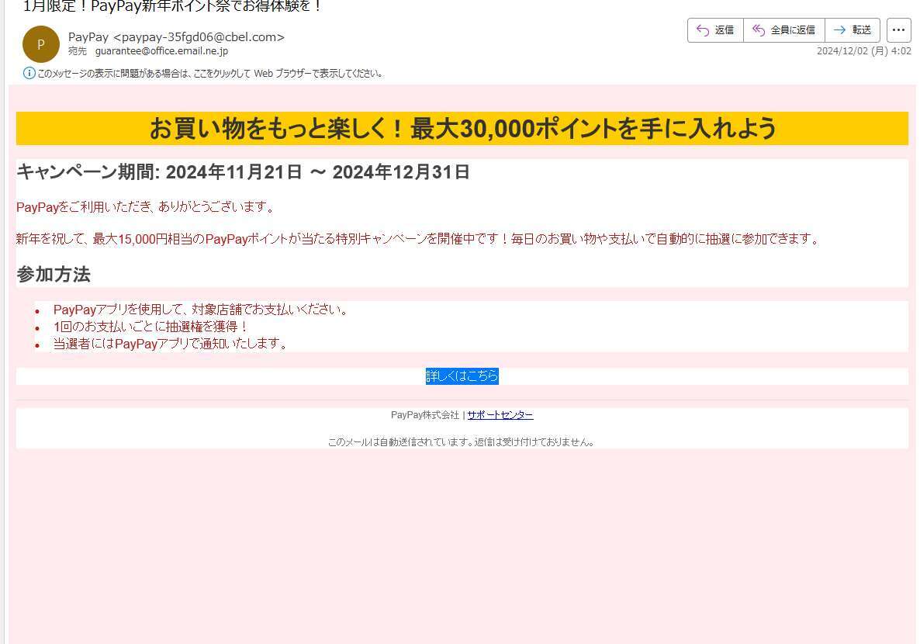Click bullet 1回のお支払いごとに抽選権を獲得

coord(150,327)
